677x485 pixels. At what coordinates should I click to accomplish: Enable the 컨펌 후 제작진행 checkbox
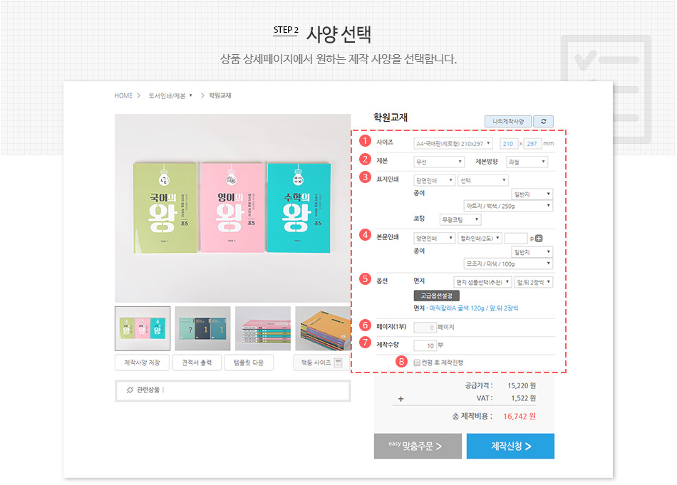tap(417, 363)
